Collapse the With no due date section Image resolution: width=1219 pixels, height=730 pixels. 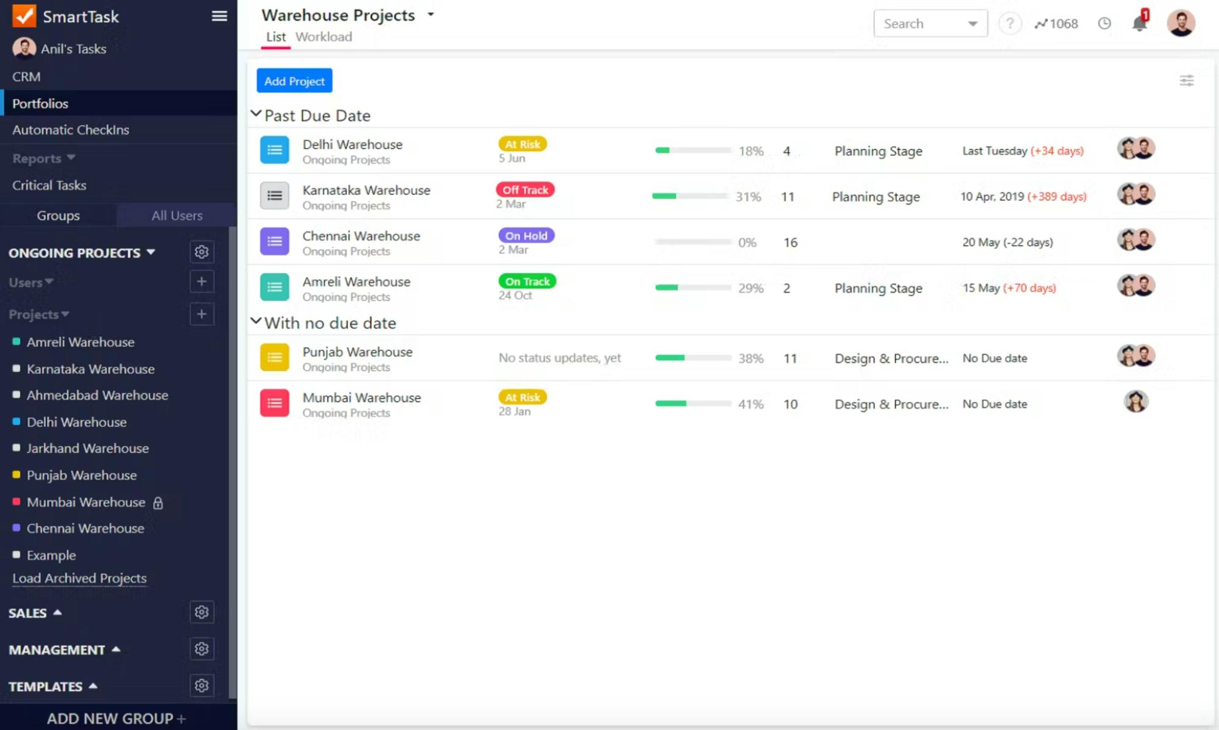pos(256,321)
